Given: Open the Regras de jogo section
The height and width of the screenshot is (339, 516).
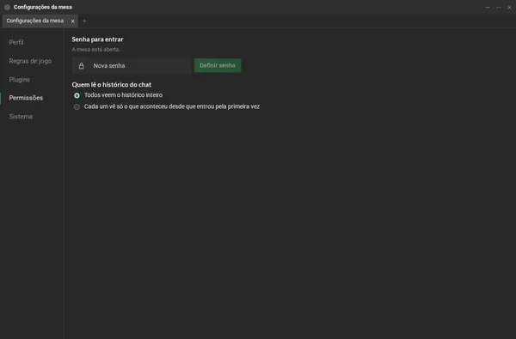Looking at the screenshot, I should point(30,61).
